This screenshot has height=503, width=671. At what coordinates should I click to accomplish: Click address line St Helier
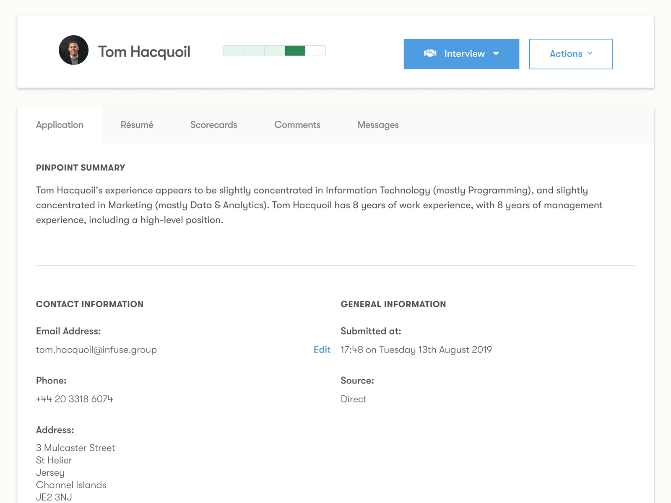pyautogui.click(x=54, y=460)
